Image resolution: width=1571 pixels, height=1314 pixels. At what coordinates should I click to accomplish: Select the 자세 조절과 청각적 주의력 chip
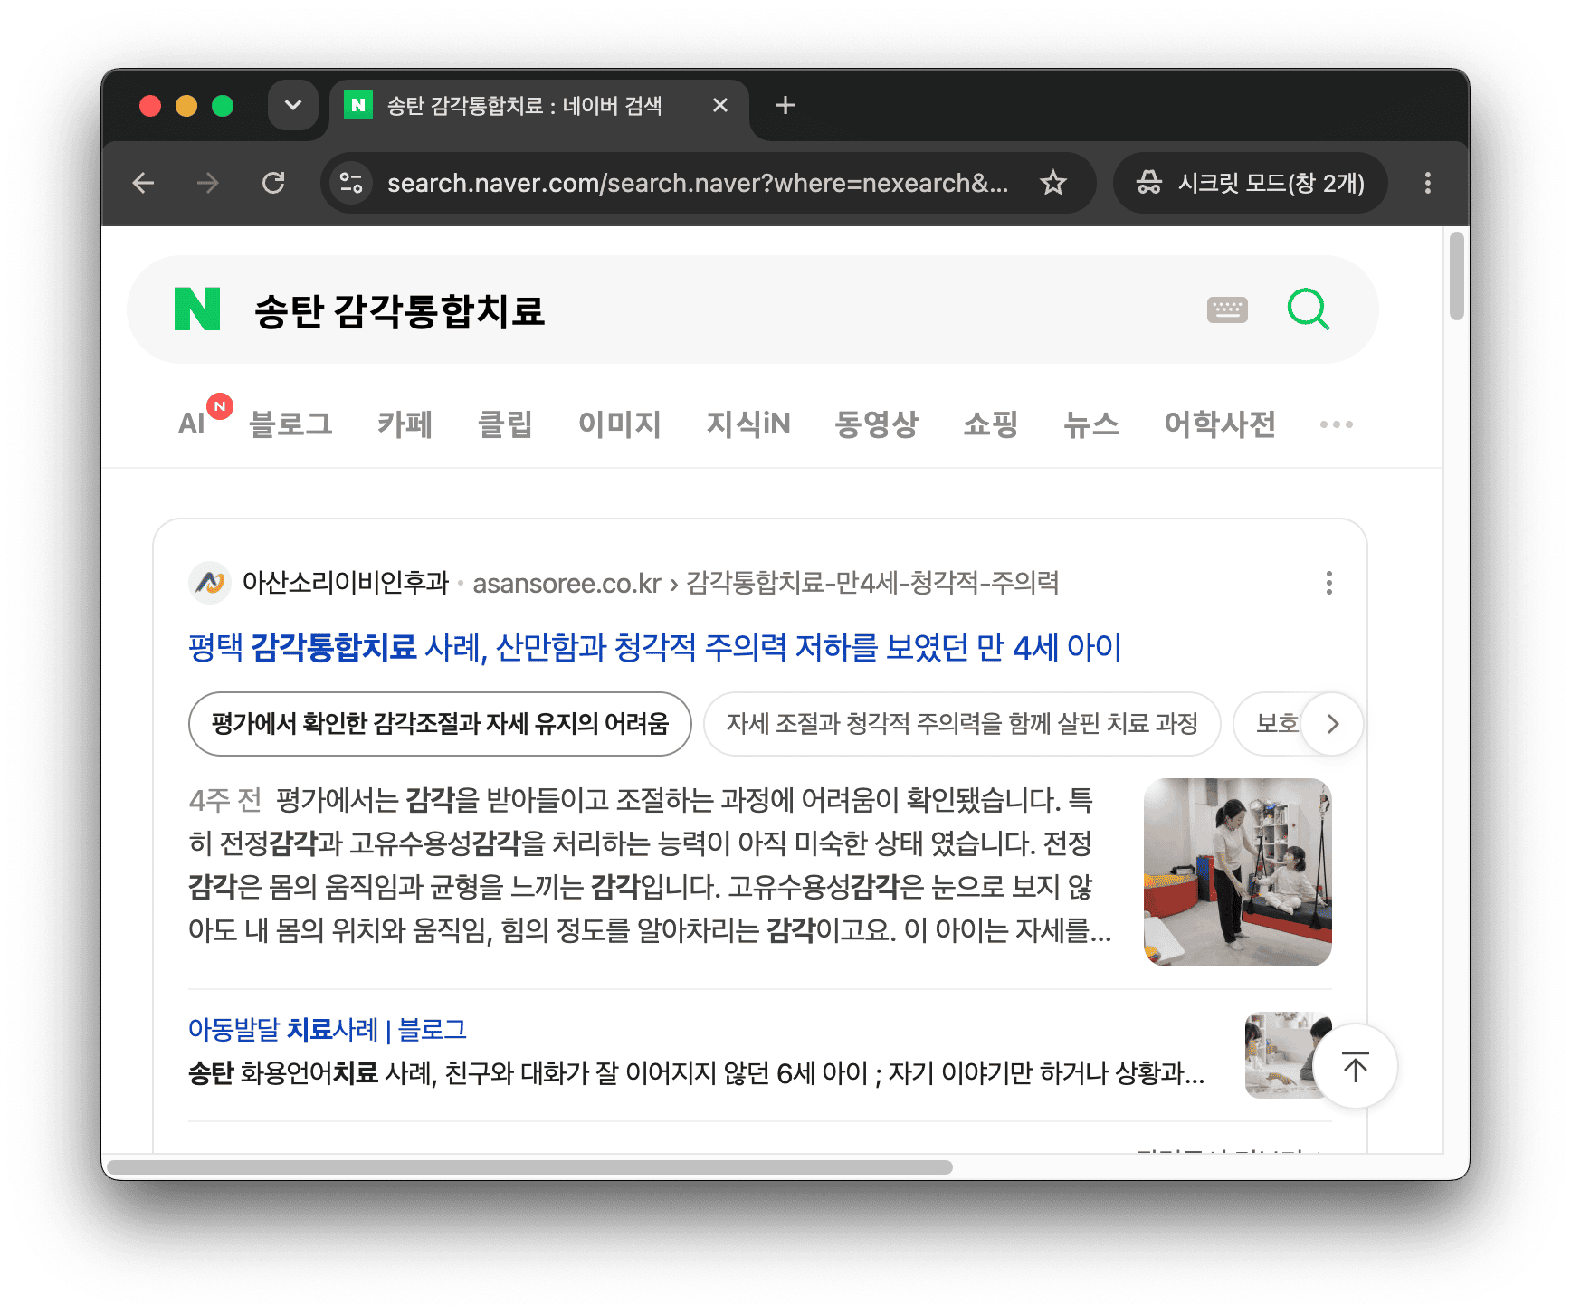coord(962,723)
